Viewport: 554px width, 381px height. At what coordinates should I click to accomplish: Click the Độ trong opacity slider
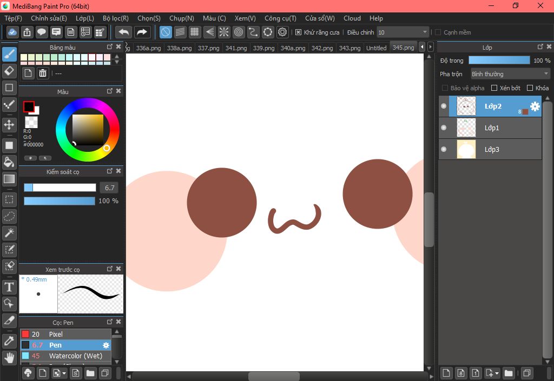pyautogui.click(x=499, y=61)
